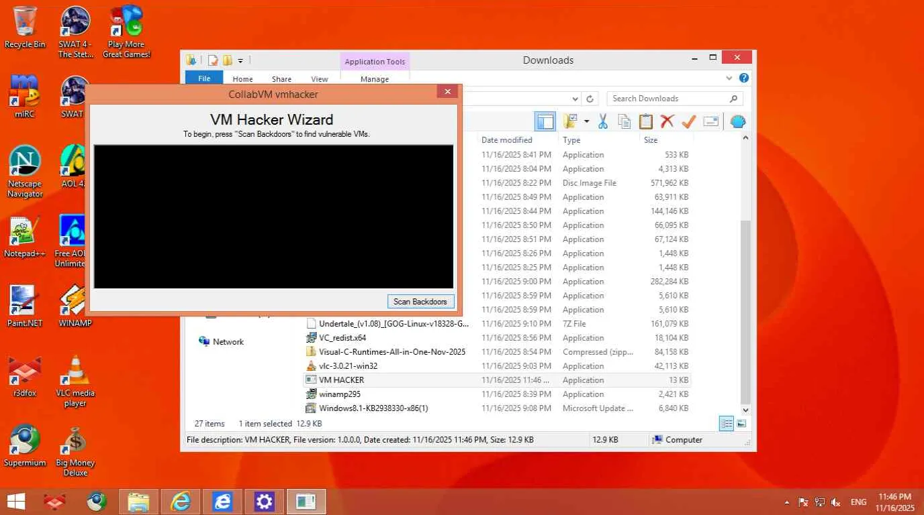Open the Manage tab under Application Tools
Image resolution: width=924 pixels, height=515 pixels.
[375, 79]
